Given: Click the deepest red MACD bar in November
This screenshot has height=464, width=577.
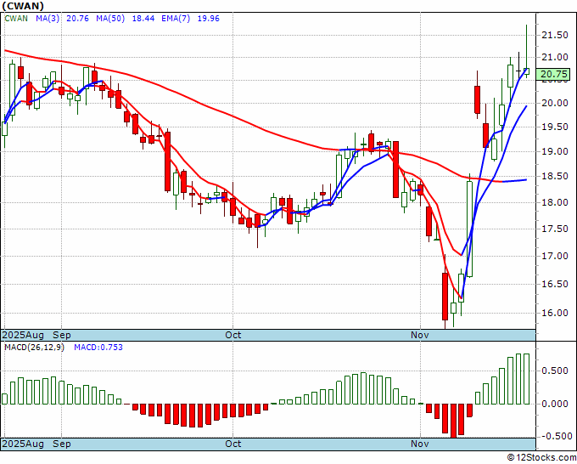Looking at the screenshot, I should pyautogui.click(x=453, y=421).
